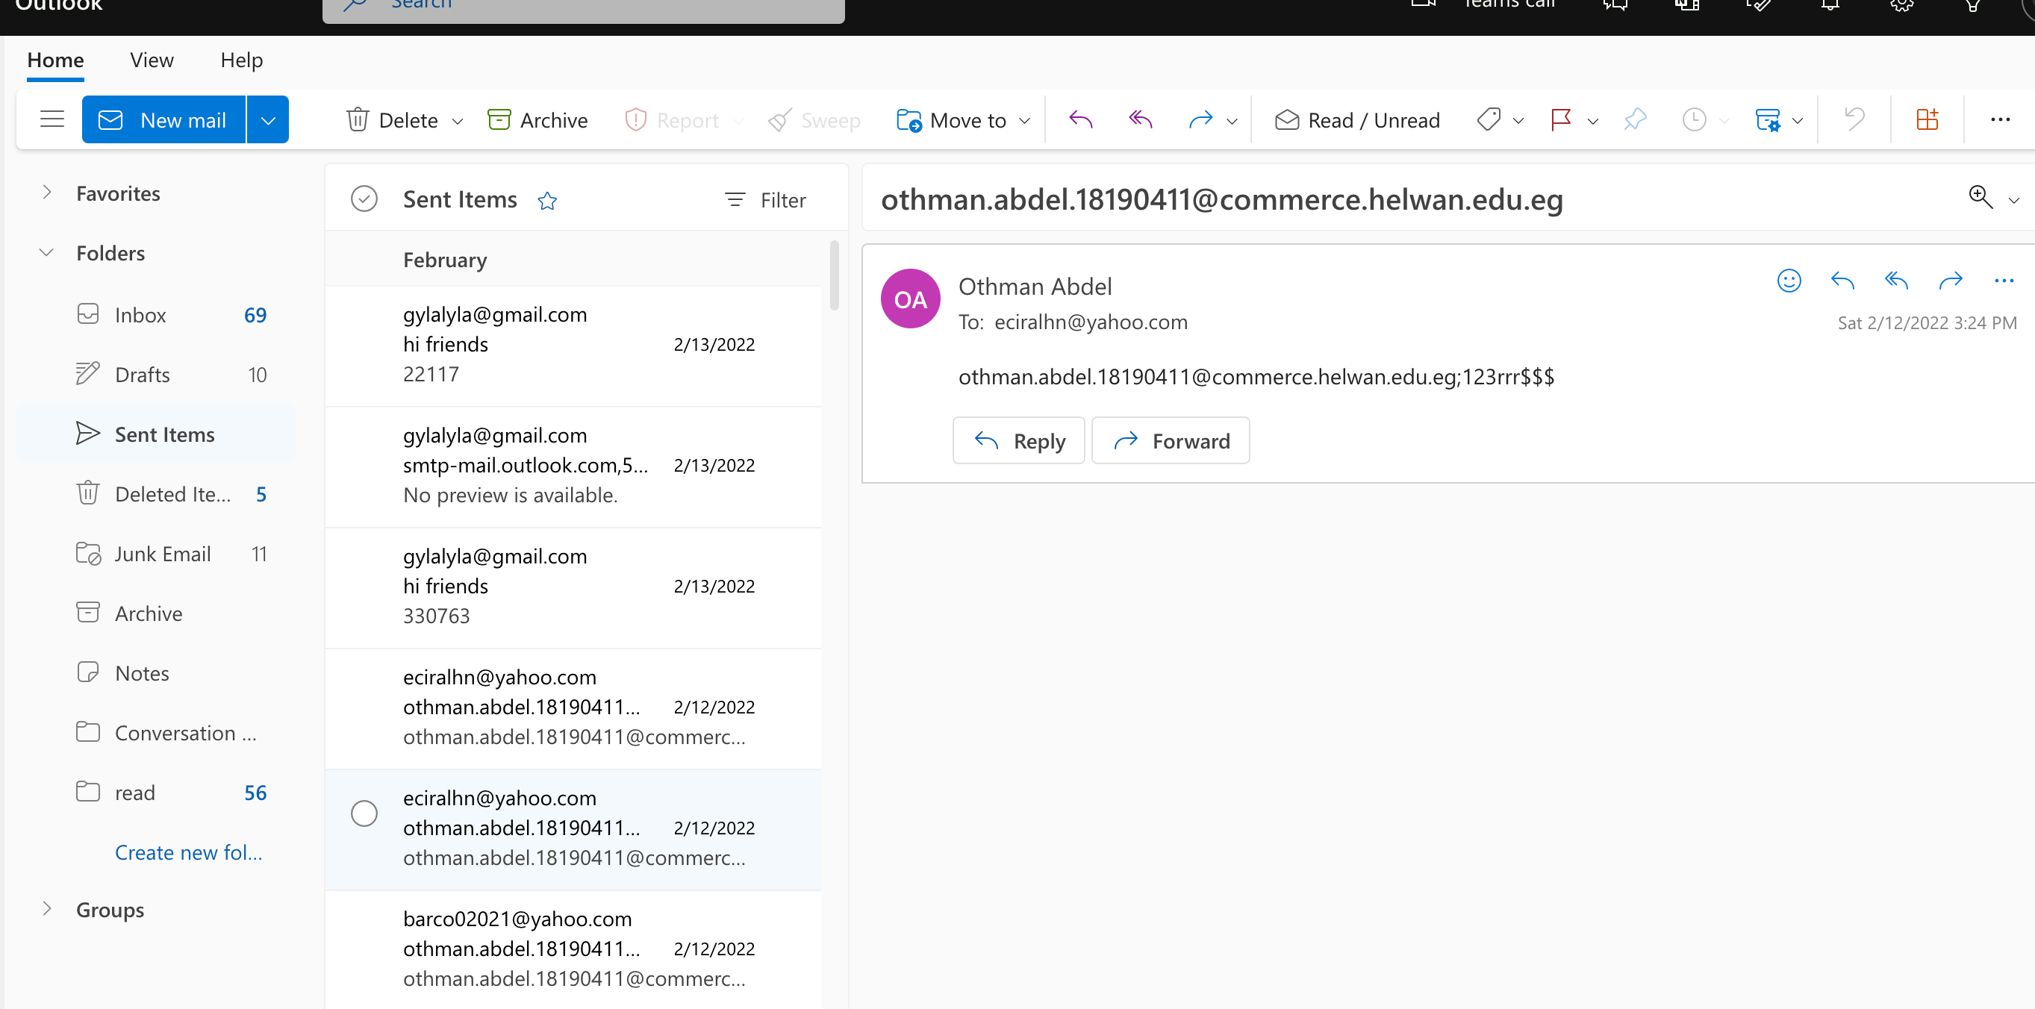This screenshot has width=2035, height=1009.
Task: Click Create new folder link
Action: coord(188,852)
